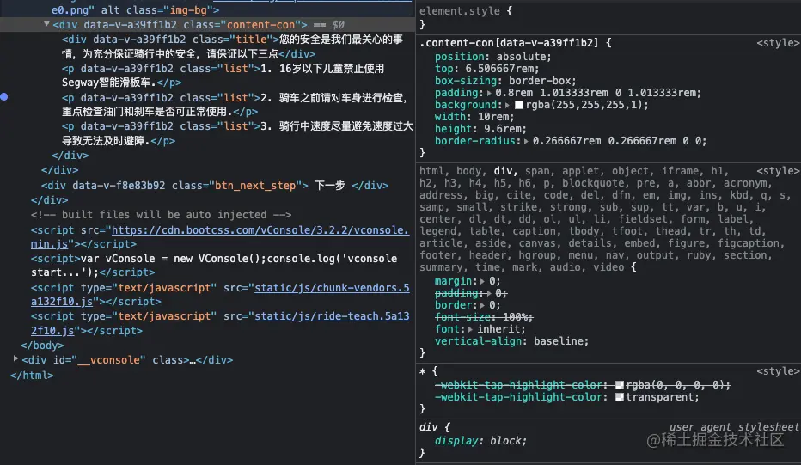Viewport: 801px width, 465px height.
Task: Edit the 'width: 10rem' value
Action: (x=492, y=117)
